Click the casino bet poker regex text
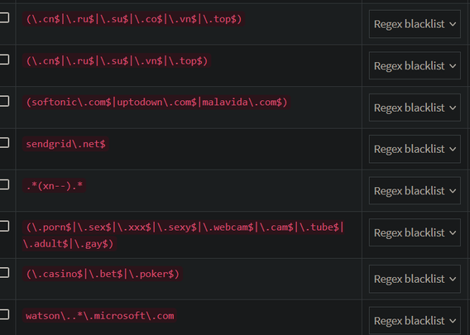Image resolution: width=470 pixels, height=335 pixels. tap(103, 274)
